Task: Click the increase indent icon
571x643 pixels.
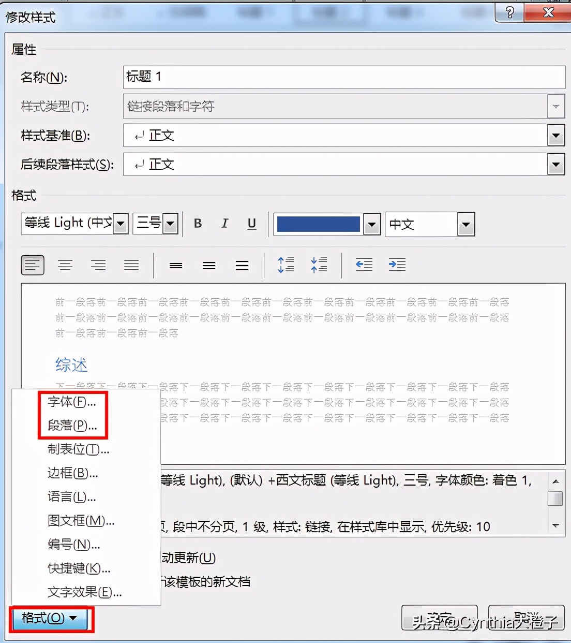Action: click(397, 265)
